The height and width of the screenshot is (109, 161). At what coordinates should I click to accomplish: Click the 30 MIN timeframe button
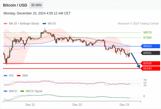pos(36,5)
